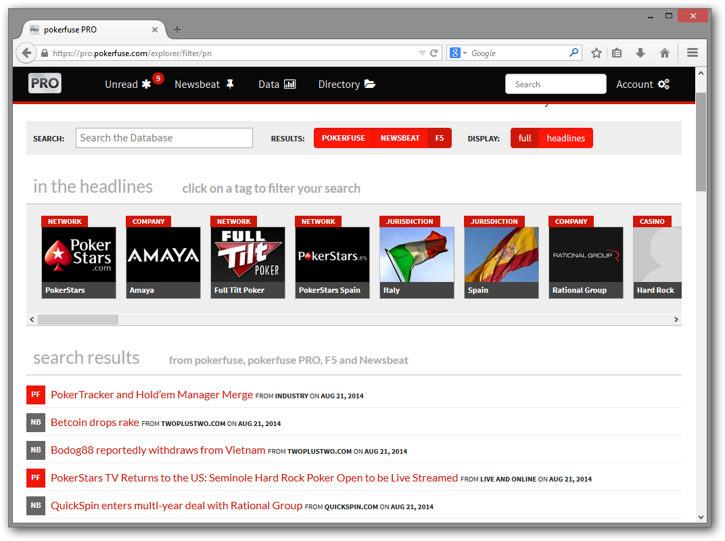This screenshot has height=541, width=725.
Task: Click the page vertical scrollbar thumb
Action: pyautogui.click(x=701, y=141)
